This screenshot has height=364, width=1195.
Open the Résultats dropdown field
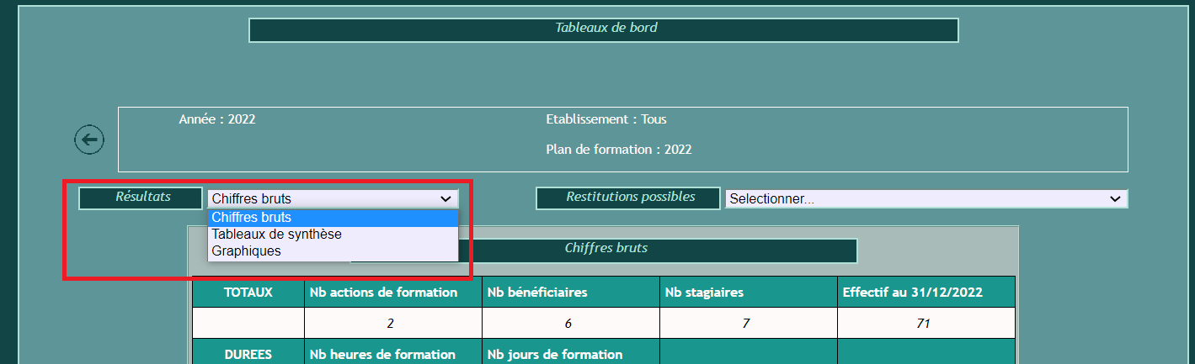[x=333, y=199]
